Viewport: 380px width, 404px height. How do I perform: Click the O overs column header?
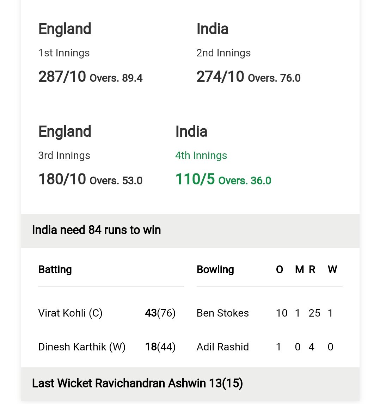click(x=280, y=269)
